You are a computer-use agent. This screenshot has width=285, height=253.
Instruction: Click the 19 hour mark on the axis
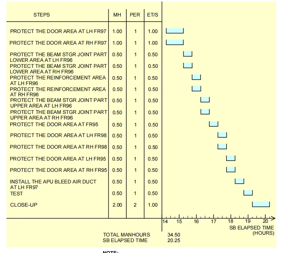248,221
